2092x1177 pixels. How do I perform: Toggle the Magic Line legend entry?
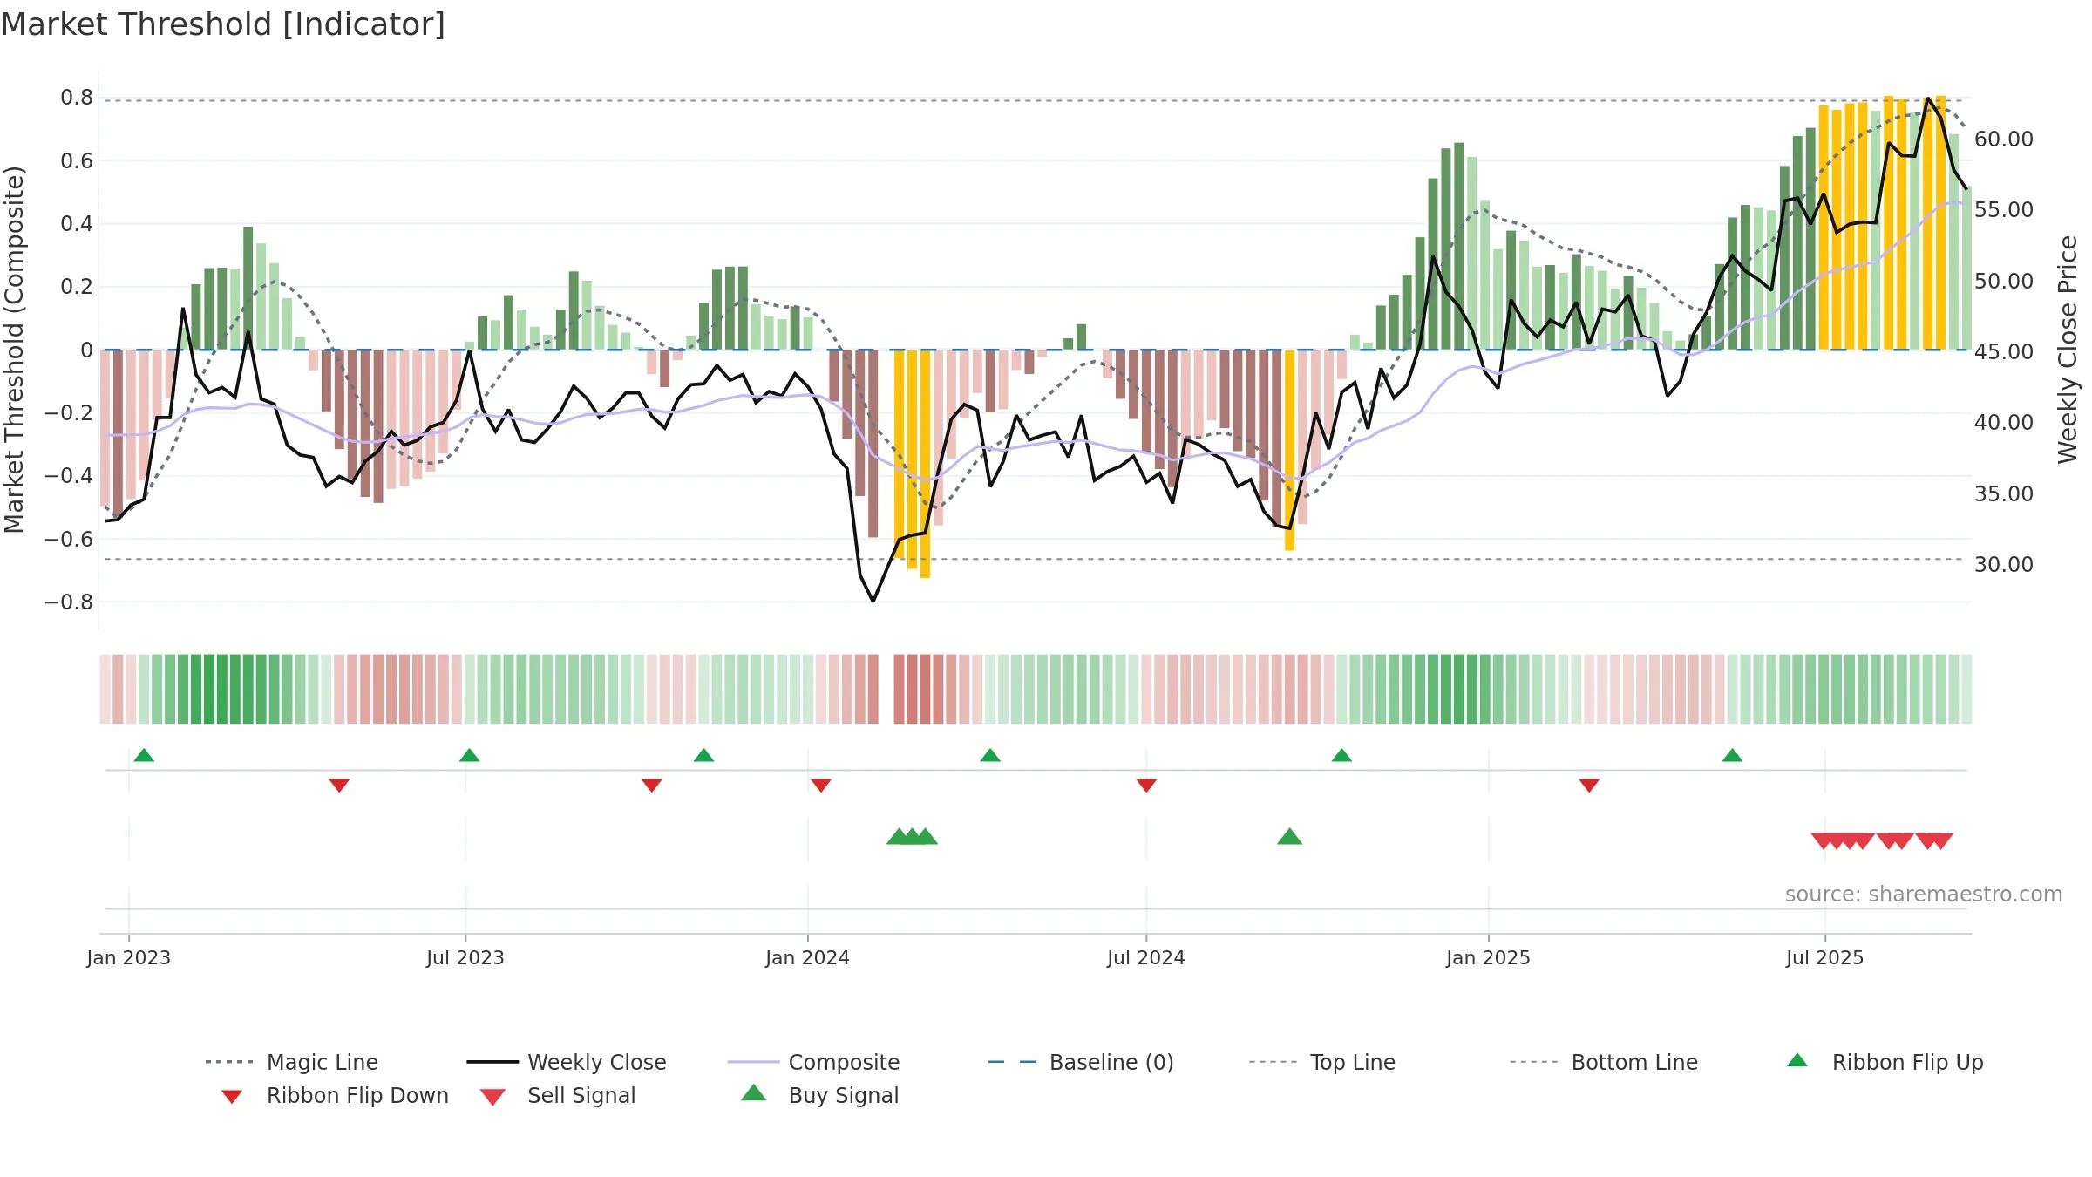(292, 1062)
